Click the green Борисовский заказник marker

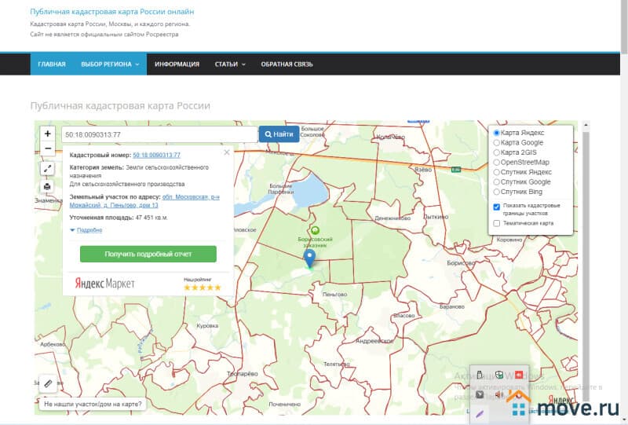pyautogui.click(x=316, y=230)
